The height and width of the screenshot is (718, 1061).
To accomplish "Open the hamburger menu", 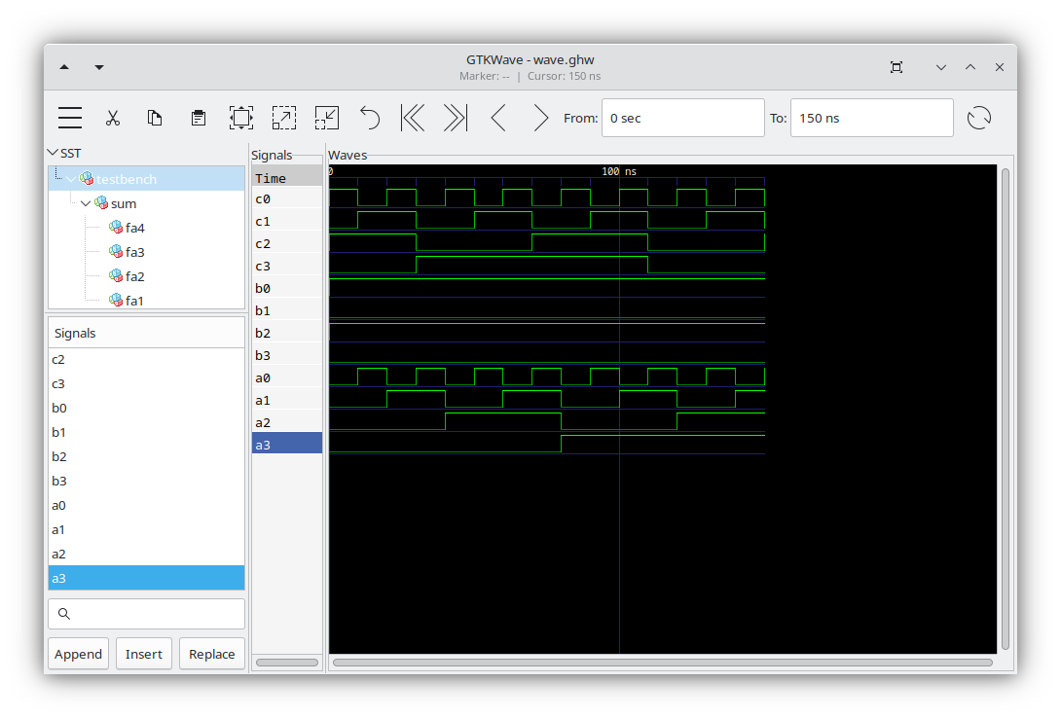I will click(69, 117).
